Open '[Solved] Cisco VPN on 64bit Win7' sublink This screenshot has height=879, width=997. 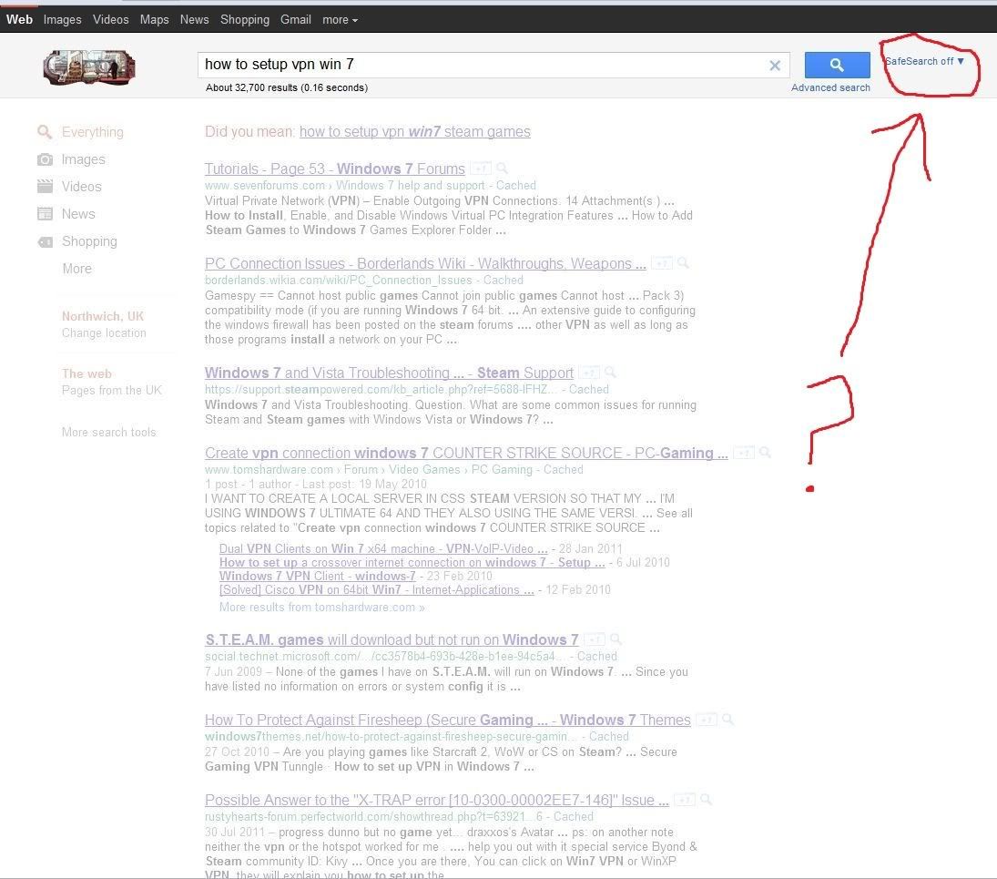point(376,589)
